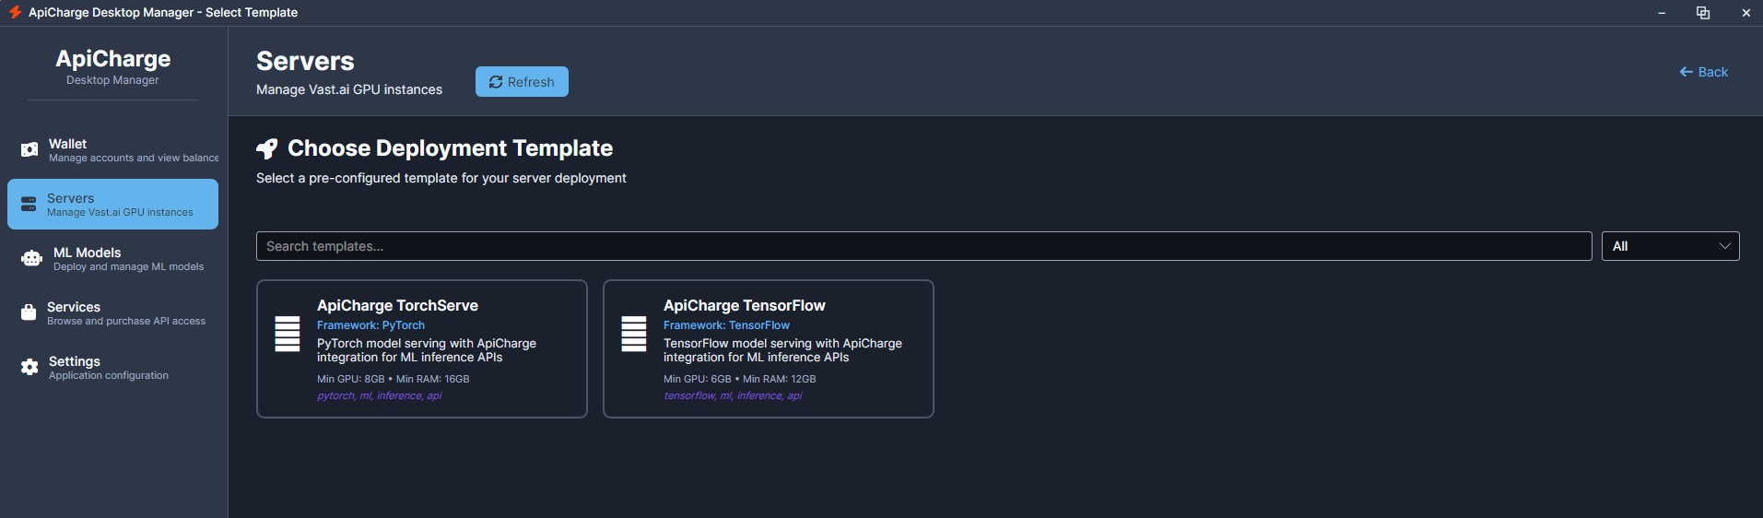Click the Wallet icon in sidebar
The width and height of the screenshot is (1763, 518).
point(29,149)
